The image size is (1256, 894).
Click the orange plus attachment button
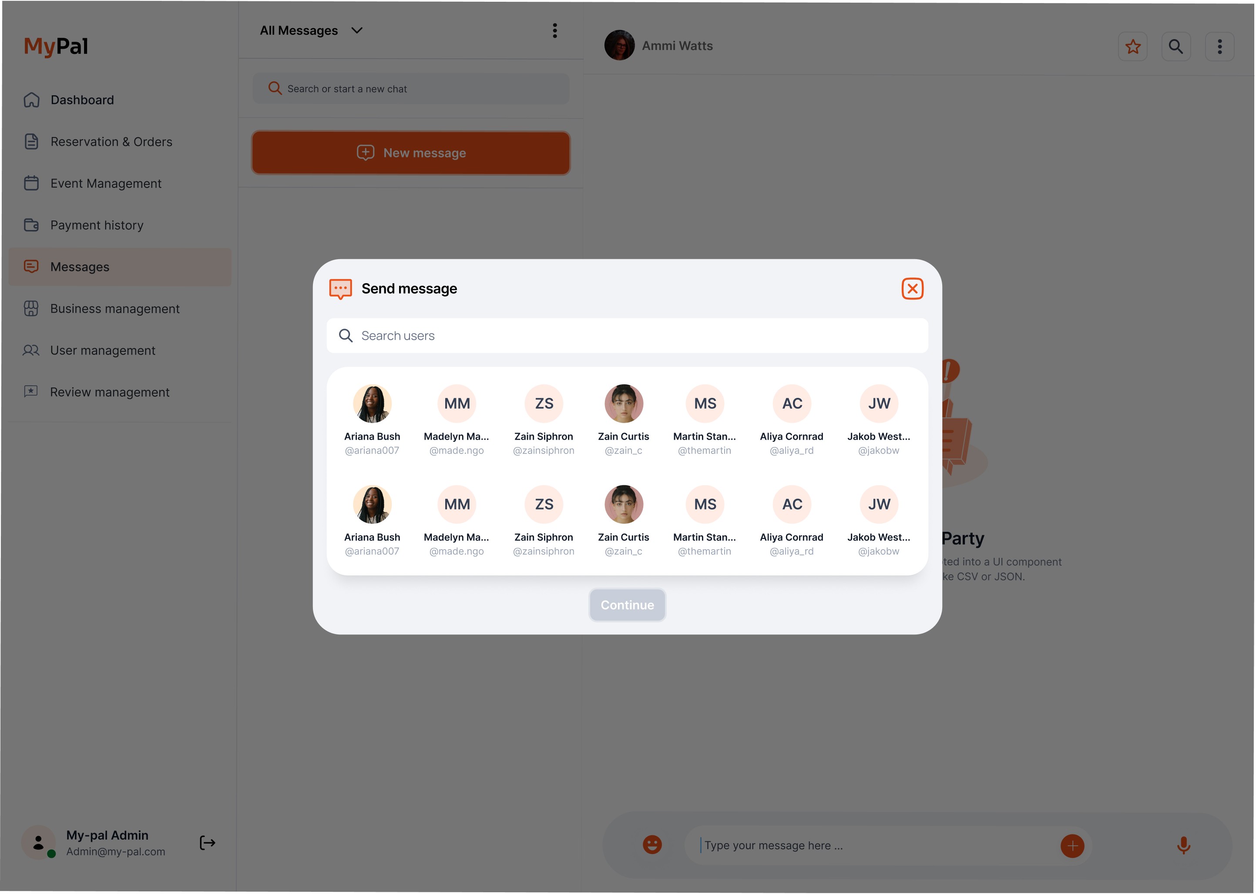click(1072, 846)
